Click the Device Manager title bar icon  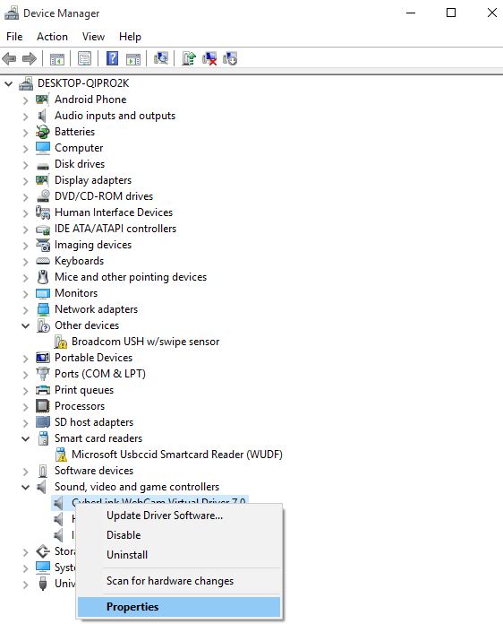pos(11,13)
